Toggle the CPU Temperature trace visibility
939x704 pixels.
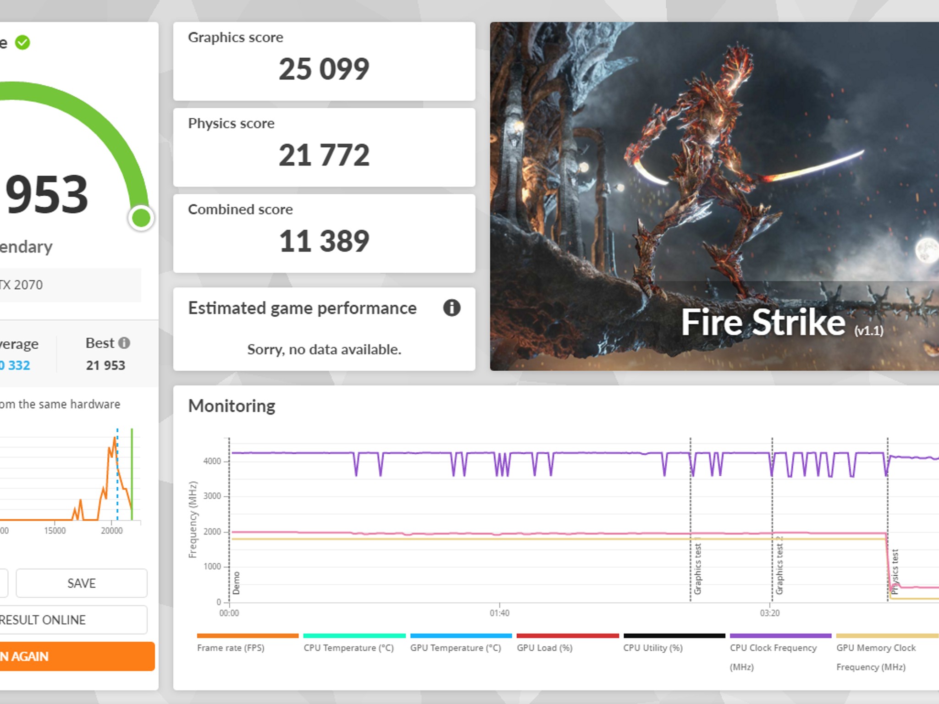tap(353, 635)
